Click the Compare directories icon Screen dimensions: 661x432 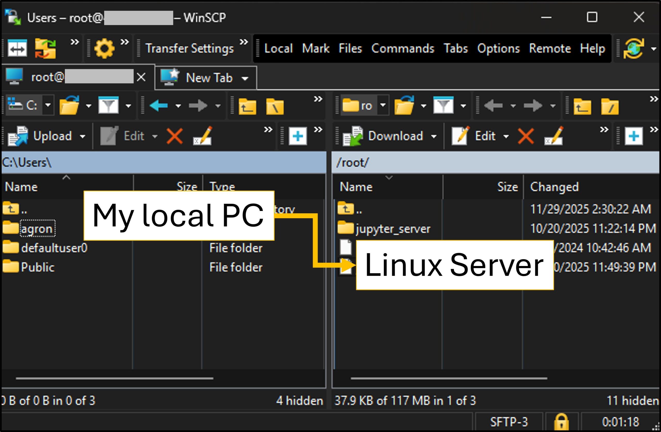click(17, 49)
